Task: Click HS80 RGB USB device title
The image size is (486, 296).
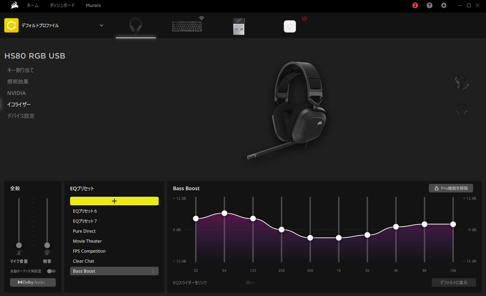Action: coord(35,56)
